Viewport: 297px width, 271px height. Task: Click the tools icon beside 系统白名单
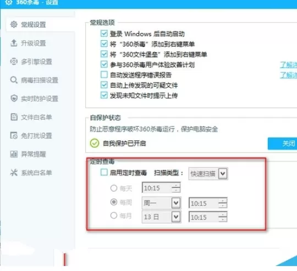click(14, 172)
